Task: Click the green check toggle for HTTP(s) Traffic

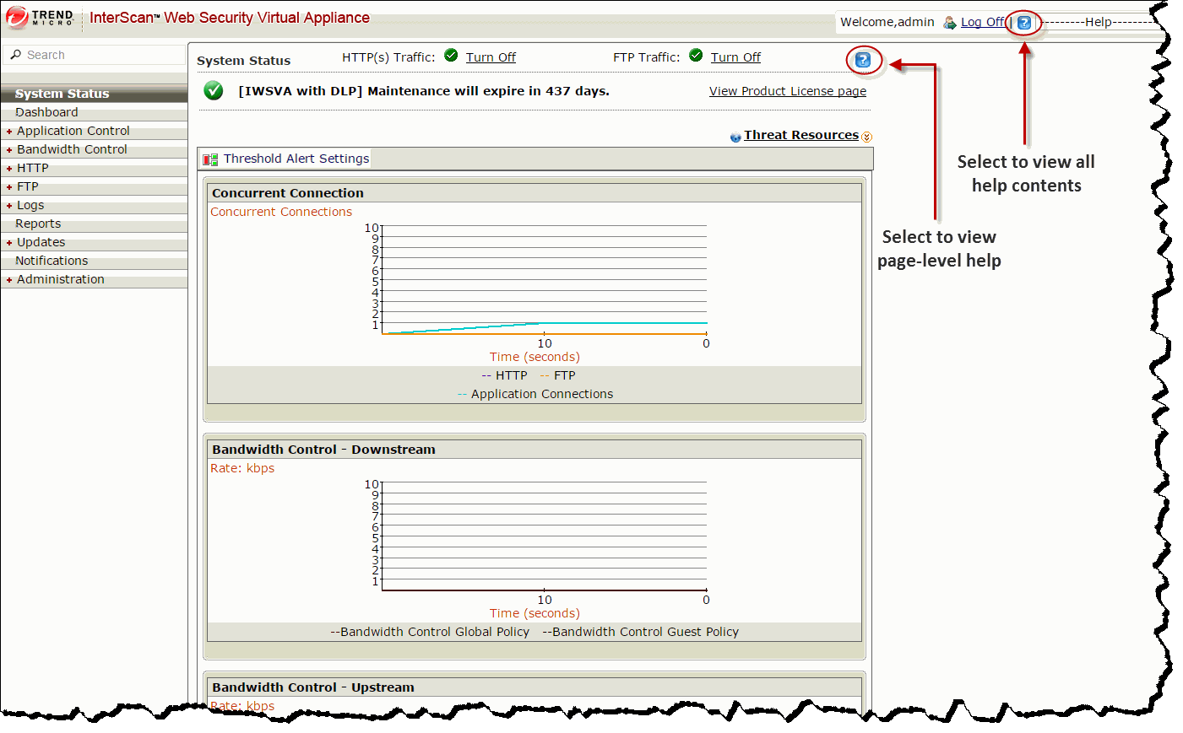Action: pyautogui.click(x=451, y=57)
